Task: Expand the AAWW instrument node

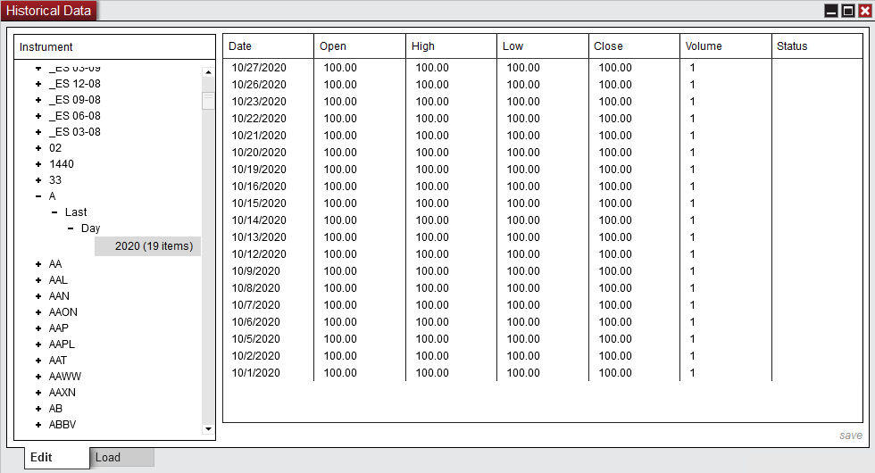Action: [x=38, y=377]
